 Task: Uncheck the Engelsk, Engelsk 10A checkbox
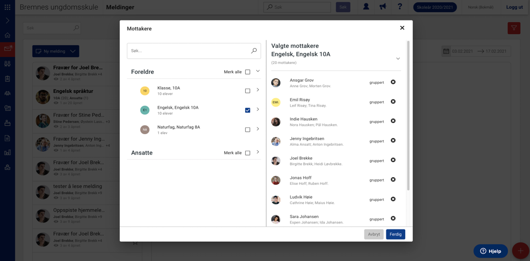click(247, 110)
